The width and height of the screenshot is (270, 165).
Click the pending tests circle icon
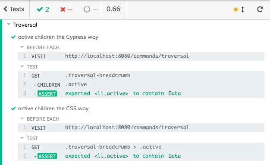click(x=87, y=9)
